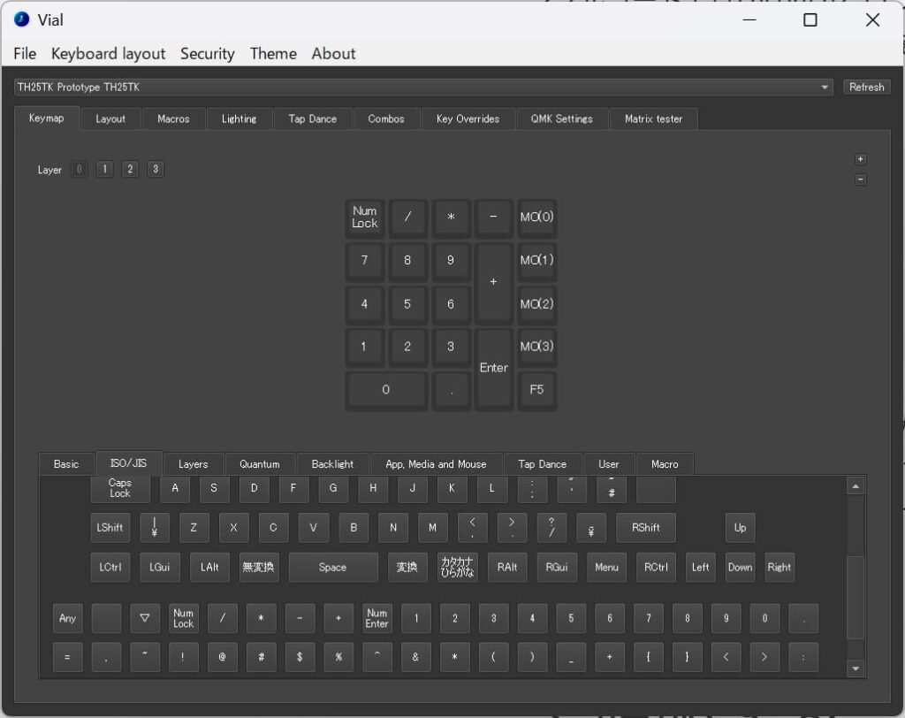Viewport: 905px width, 718px height.
Task: Open the User keycode tab
Action: (x=608, y=464)
